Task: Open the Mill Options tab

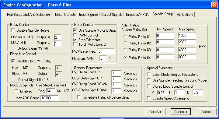Action: click(x=185, y=15)
